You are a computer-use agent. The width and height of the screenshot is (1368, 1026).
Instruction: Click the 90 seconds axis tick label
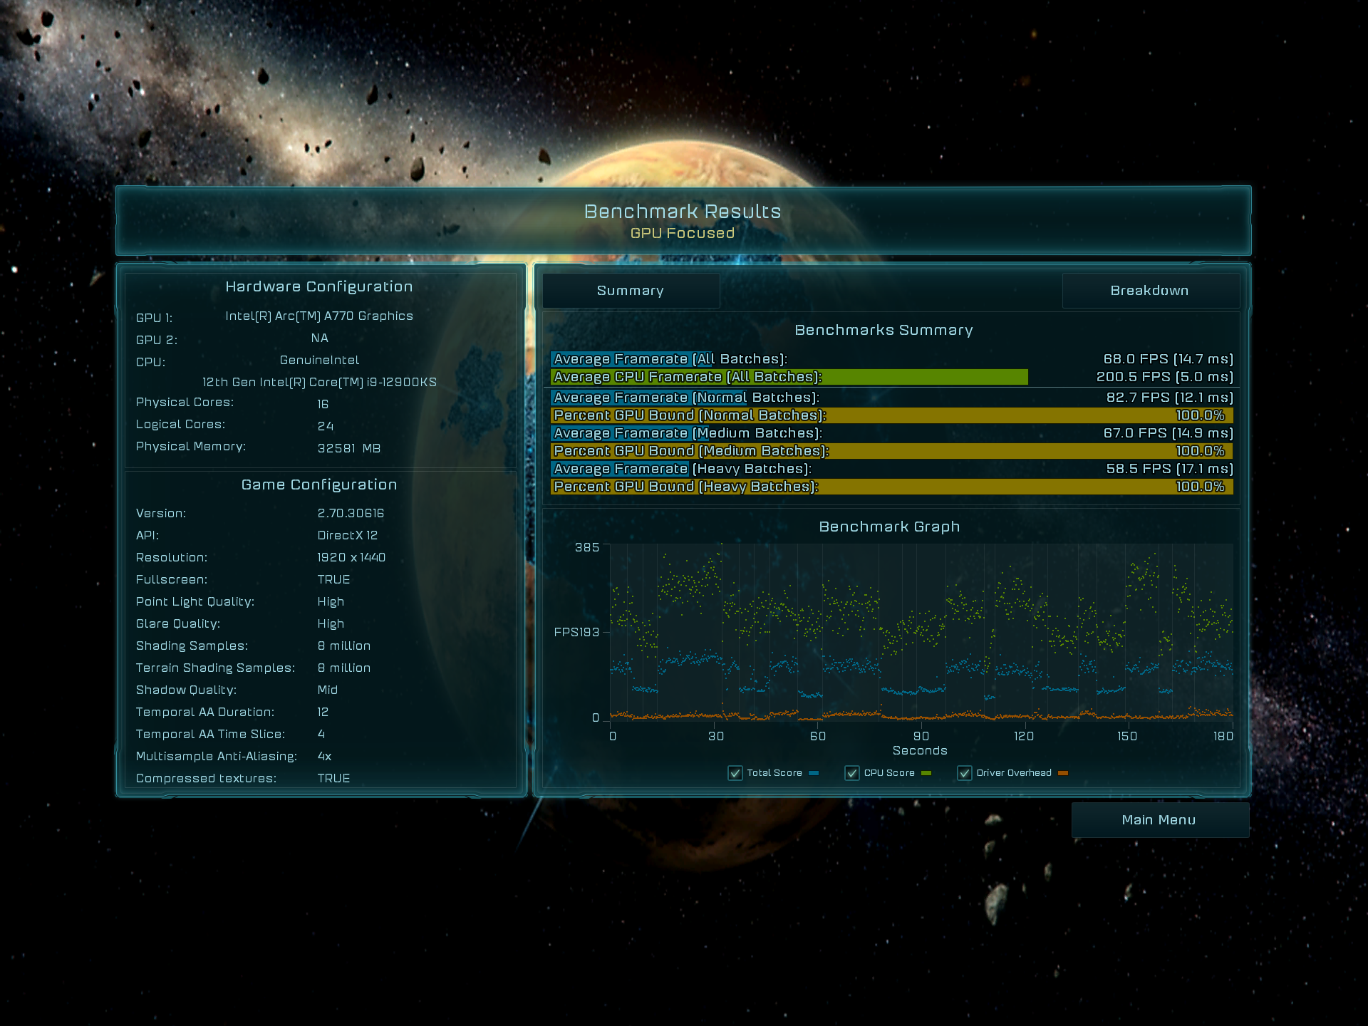coord(921,736)
